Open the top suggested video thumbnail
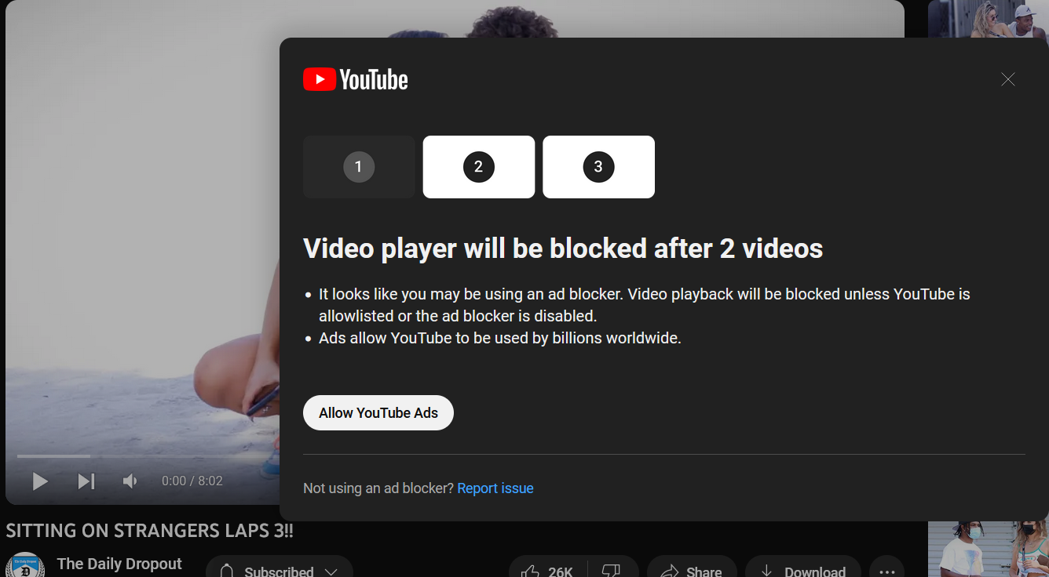Image resolution: width=1049 pixels, height=577 pixels. tap(988, 19)
